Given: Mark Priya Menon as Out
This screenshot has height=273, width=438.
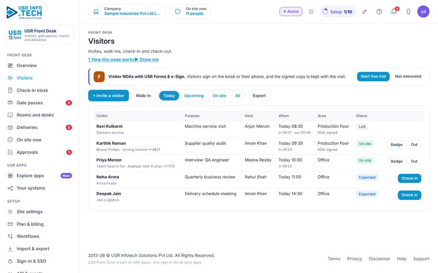Looking at the screenshot, I should (x=414, y=161).
